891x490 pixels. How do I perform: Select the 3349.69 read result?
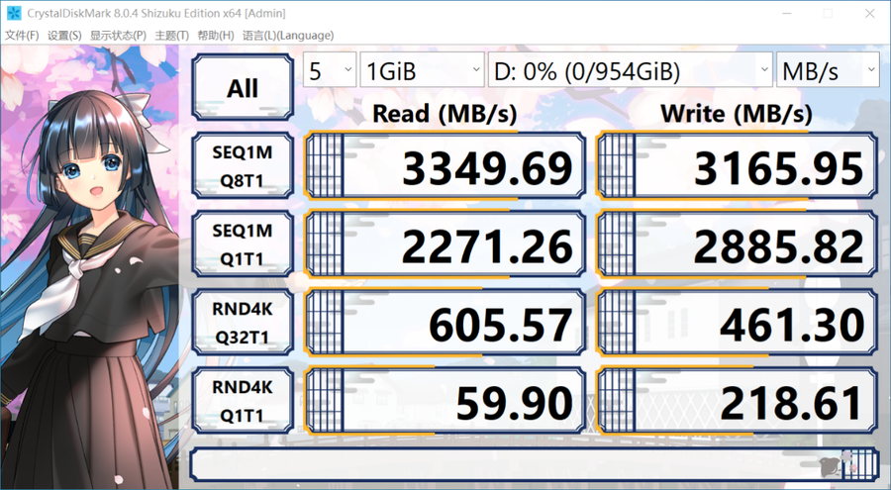tap(445, 166)
